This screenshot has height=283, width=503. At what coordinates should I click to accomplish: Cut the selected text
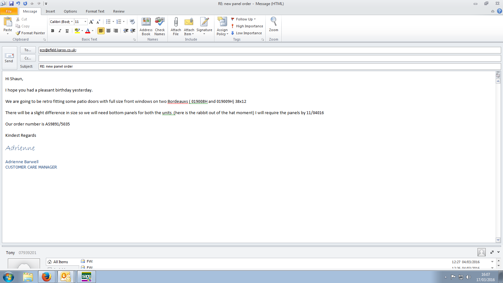[x=21, y=19]
